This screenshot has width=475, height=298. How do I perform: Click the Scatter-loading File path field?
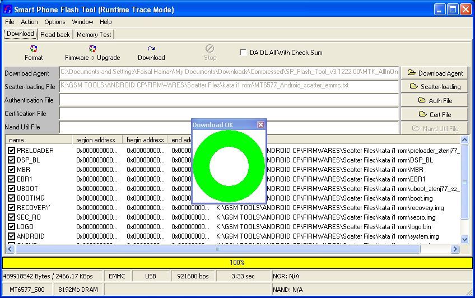pos(229,86)
